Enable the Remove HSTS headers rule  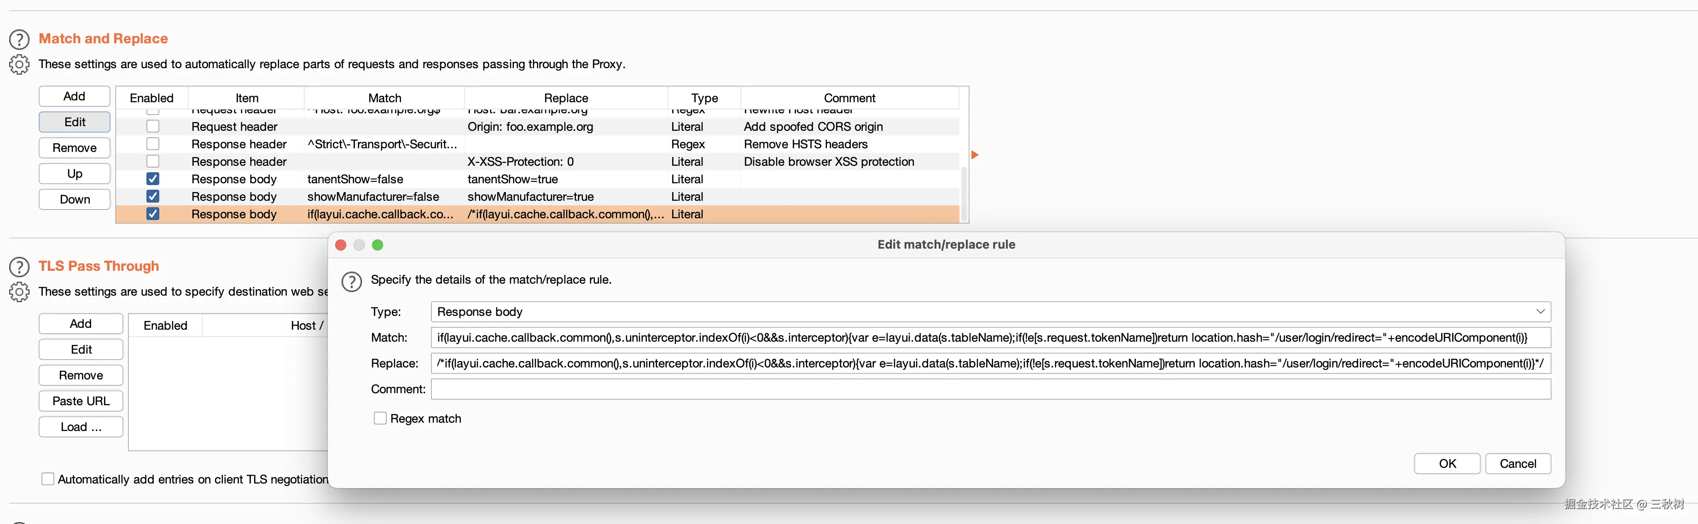pos(153,144)
